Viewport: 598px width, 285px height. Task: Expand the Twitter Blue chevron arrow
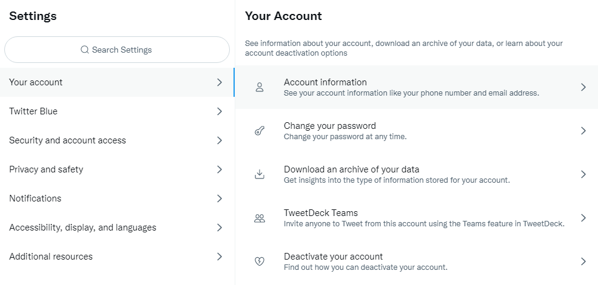[220, 111]
